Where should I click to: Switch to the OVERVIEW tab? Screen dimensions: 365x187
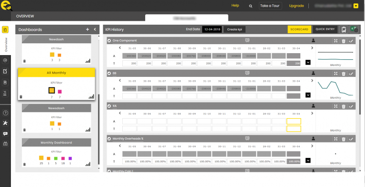pyautogui.click(x=25, y=16)
